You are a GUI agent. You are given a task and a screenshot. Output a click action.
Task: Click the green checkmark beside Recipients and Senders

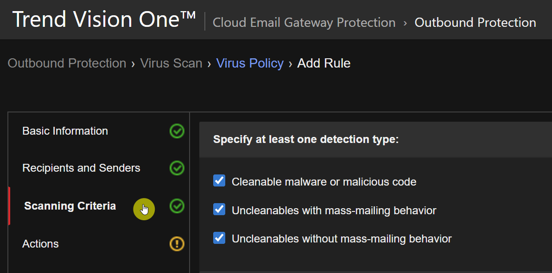(177, 168)
